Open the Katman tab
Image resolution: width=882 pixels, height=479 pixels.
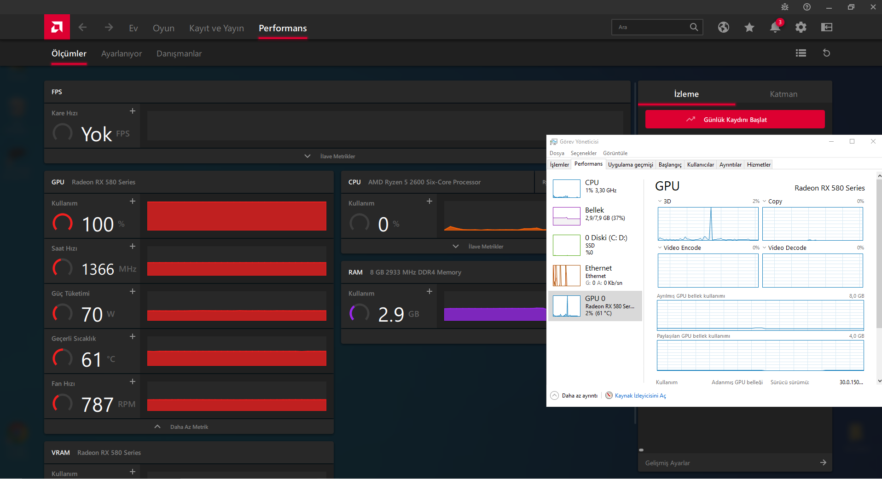(x=783, y=94)
